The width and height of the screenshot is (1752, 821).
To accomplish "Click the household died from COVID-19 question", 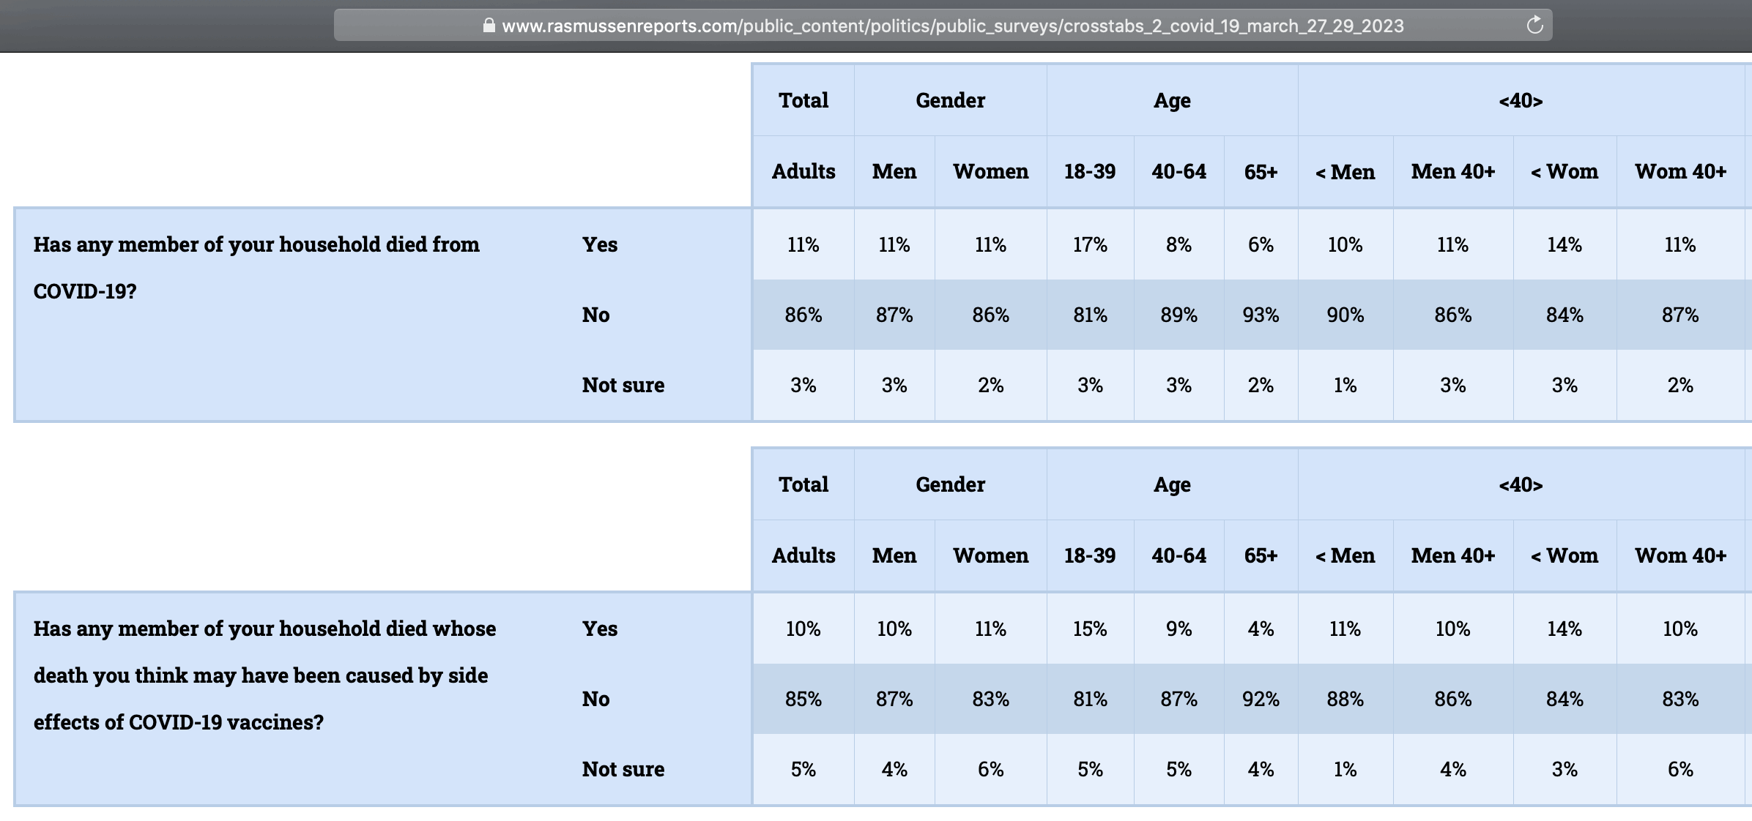I will [256, 267].
